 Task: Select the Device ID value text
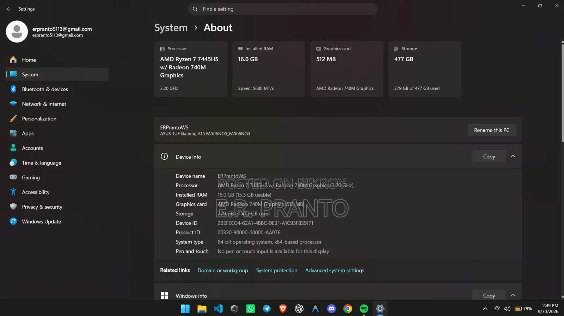[x=265, y=223]
